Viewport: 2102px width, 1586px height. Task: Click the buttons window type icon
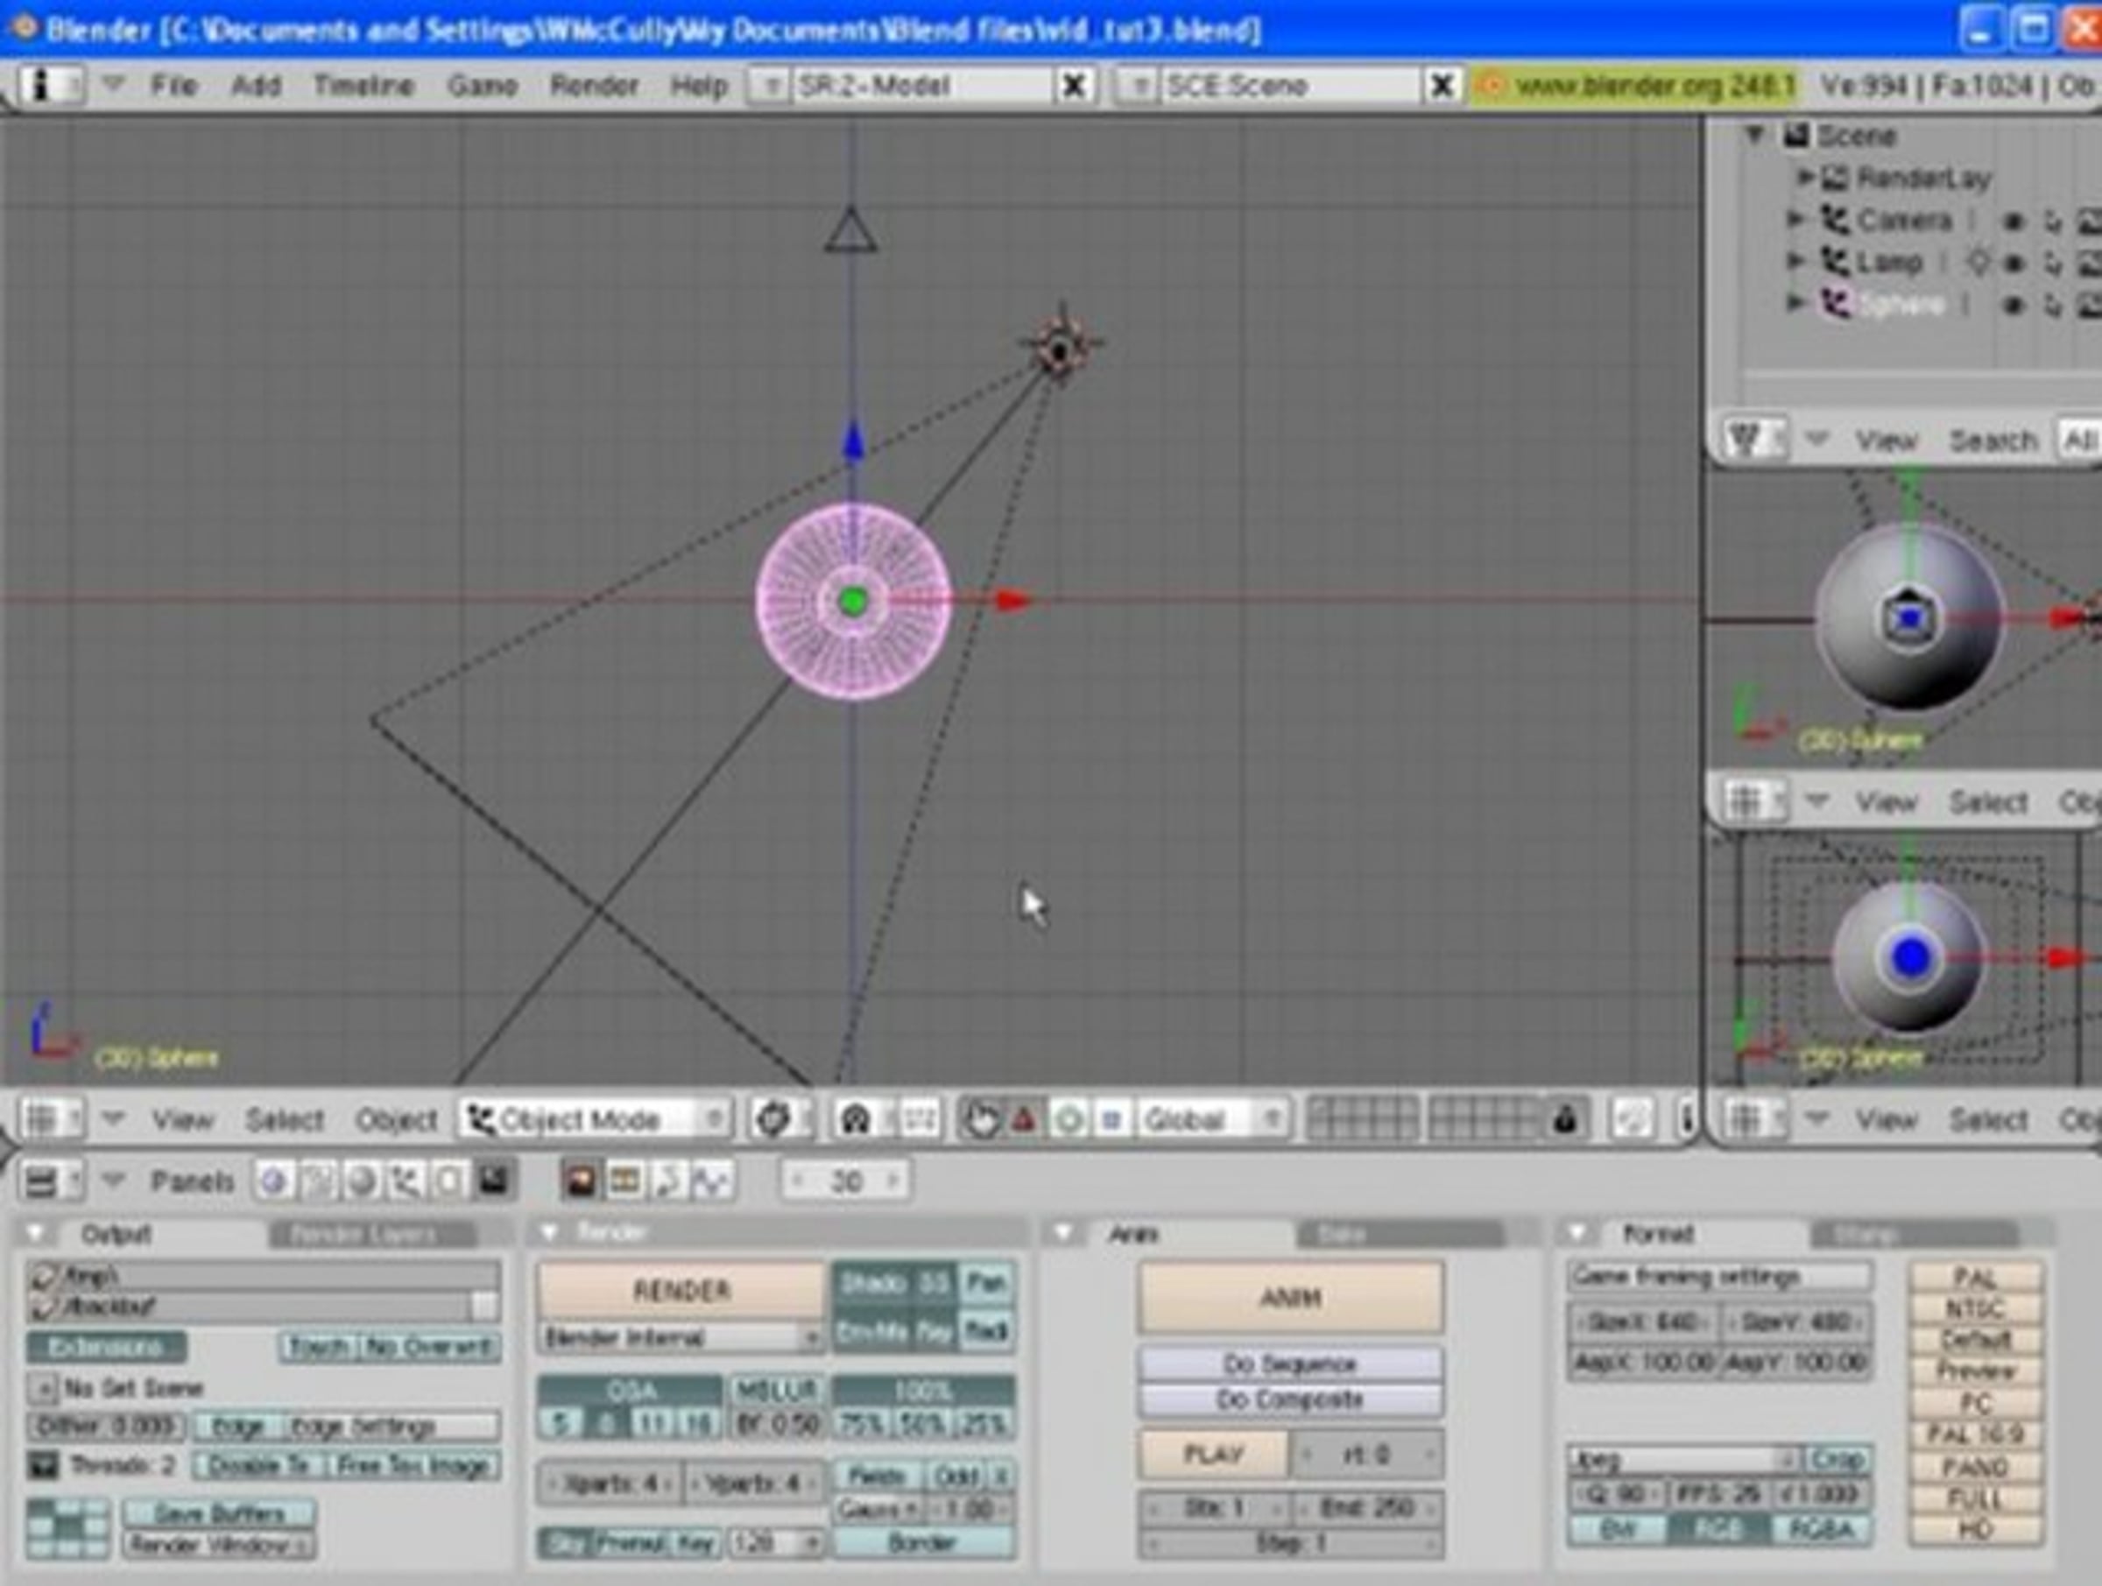click(x=51, y=1181)
